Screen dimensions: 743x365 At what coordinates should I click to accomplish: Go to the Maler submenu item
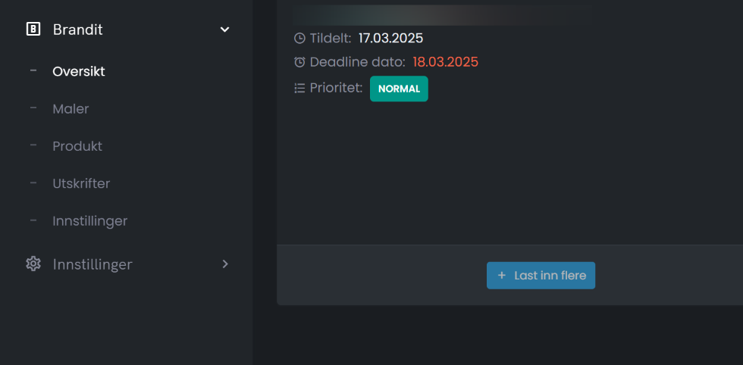click(x=71, y=109)
